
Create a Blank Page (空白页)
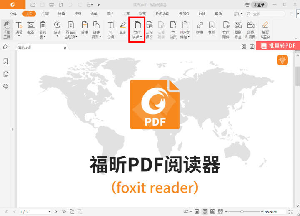(x=173, y=30)
